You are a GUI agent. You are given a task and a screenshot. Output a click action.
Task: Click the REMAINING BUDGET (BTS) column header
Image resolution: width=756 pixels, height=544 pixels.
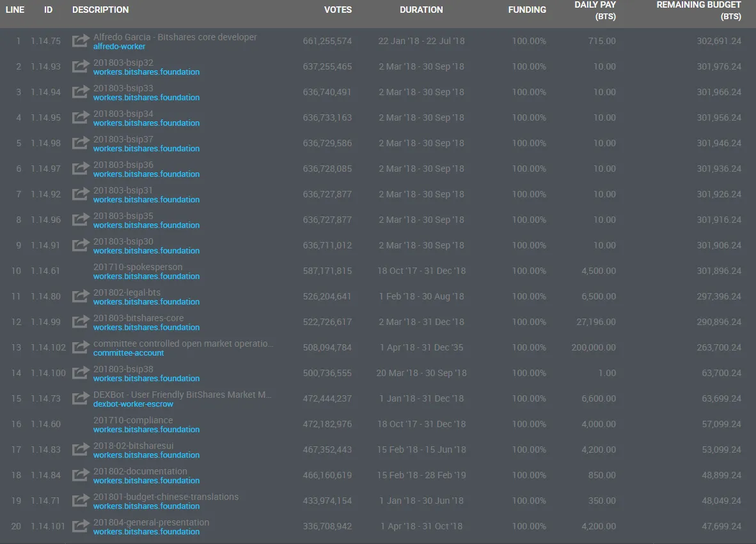click(x=698, y=11)
